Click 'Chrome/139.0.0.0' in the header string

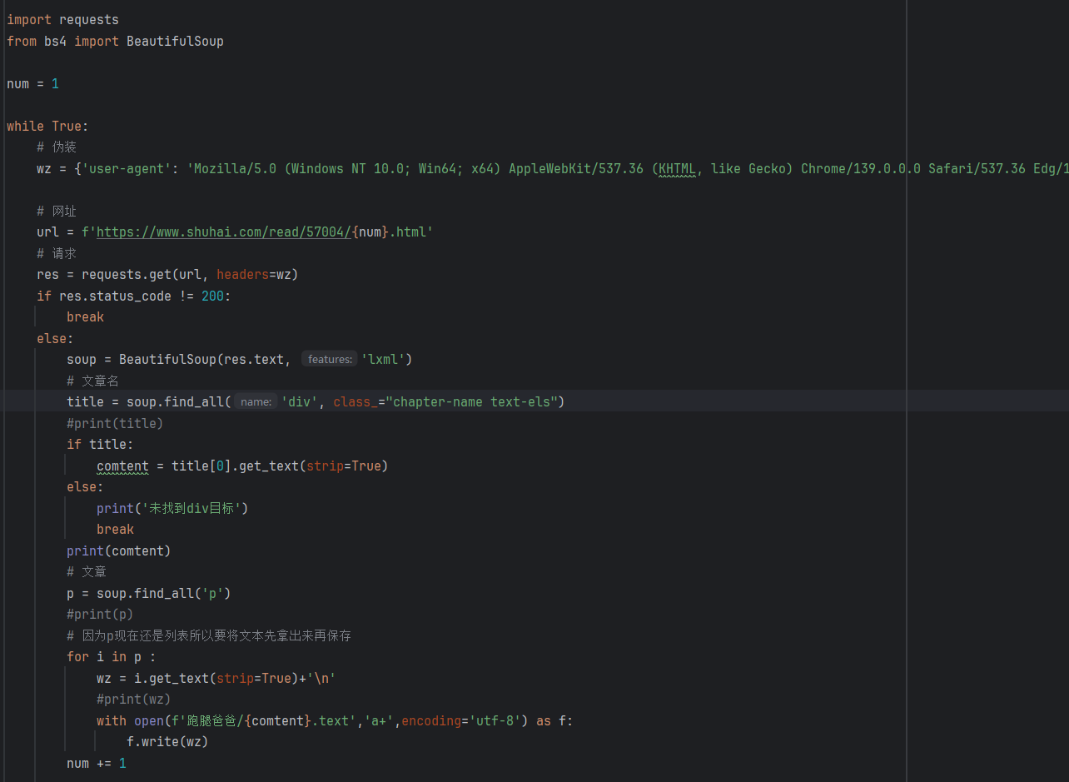(861, 168)
